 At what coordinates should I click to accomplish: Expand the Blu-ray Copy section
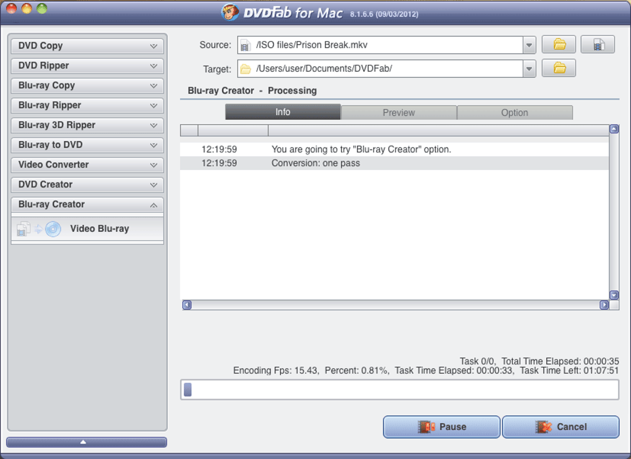tap(87, 85)
